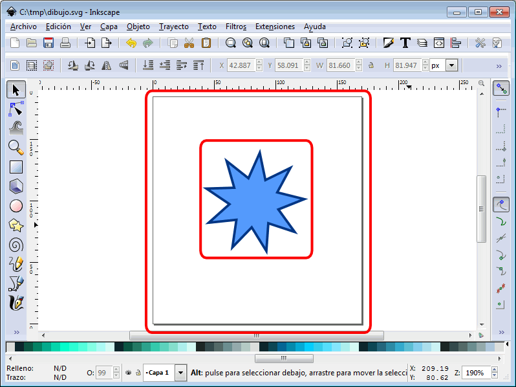Choose the Calligraphy tool
The height and width of the screenshot is (387, 516).
click(16, 303)
